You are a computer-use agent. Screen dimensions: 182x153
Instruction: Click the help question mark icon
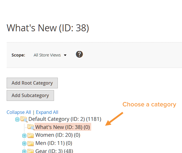79,54
